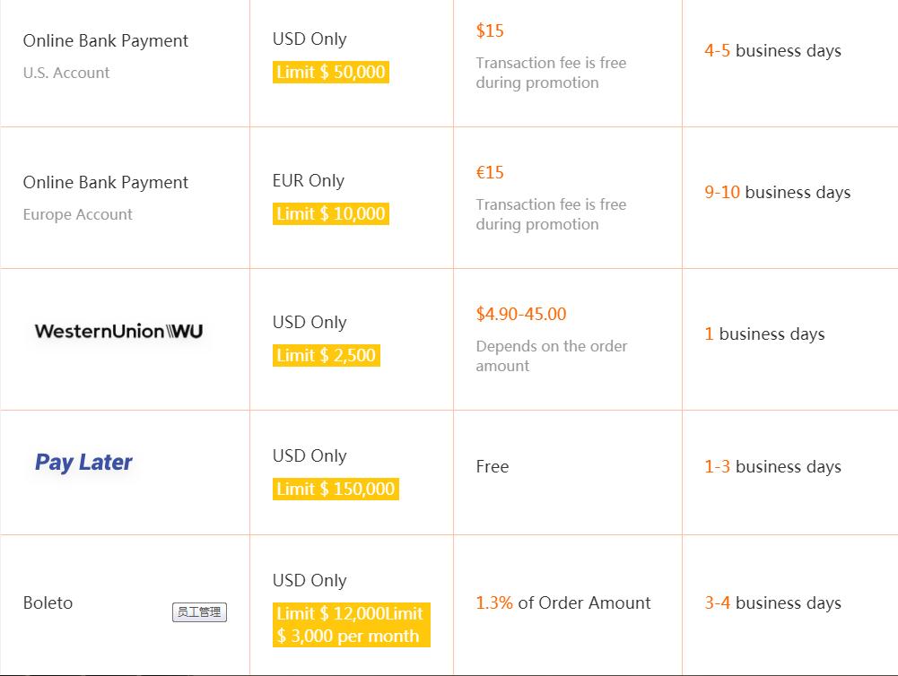This screenshot has width=898, height=676.
Task: Select the Limit $ 50,000 highlighted label
Action: coord(331,73)
